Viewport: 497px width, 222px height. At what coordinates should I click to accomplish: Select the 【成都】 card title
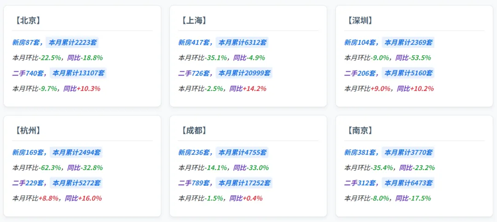(x=193, y=131)
